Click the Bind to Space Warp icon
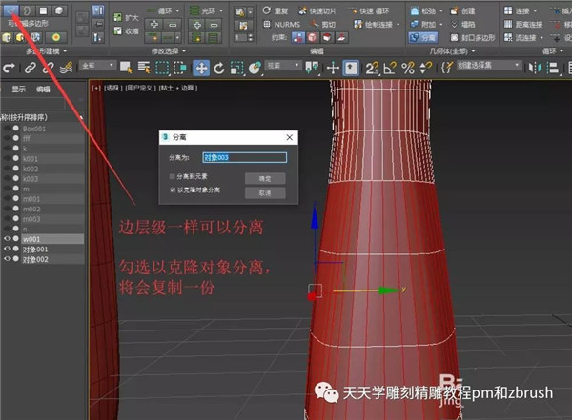 click(x=66, y=68)
